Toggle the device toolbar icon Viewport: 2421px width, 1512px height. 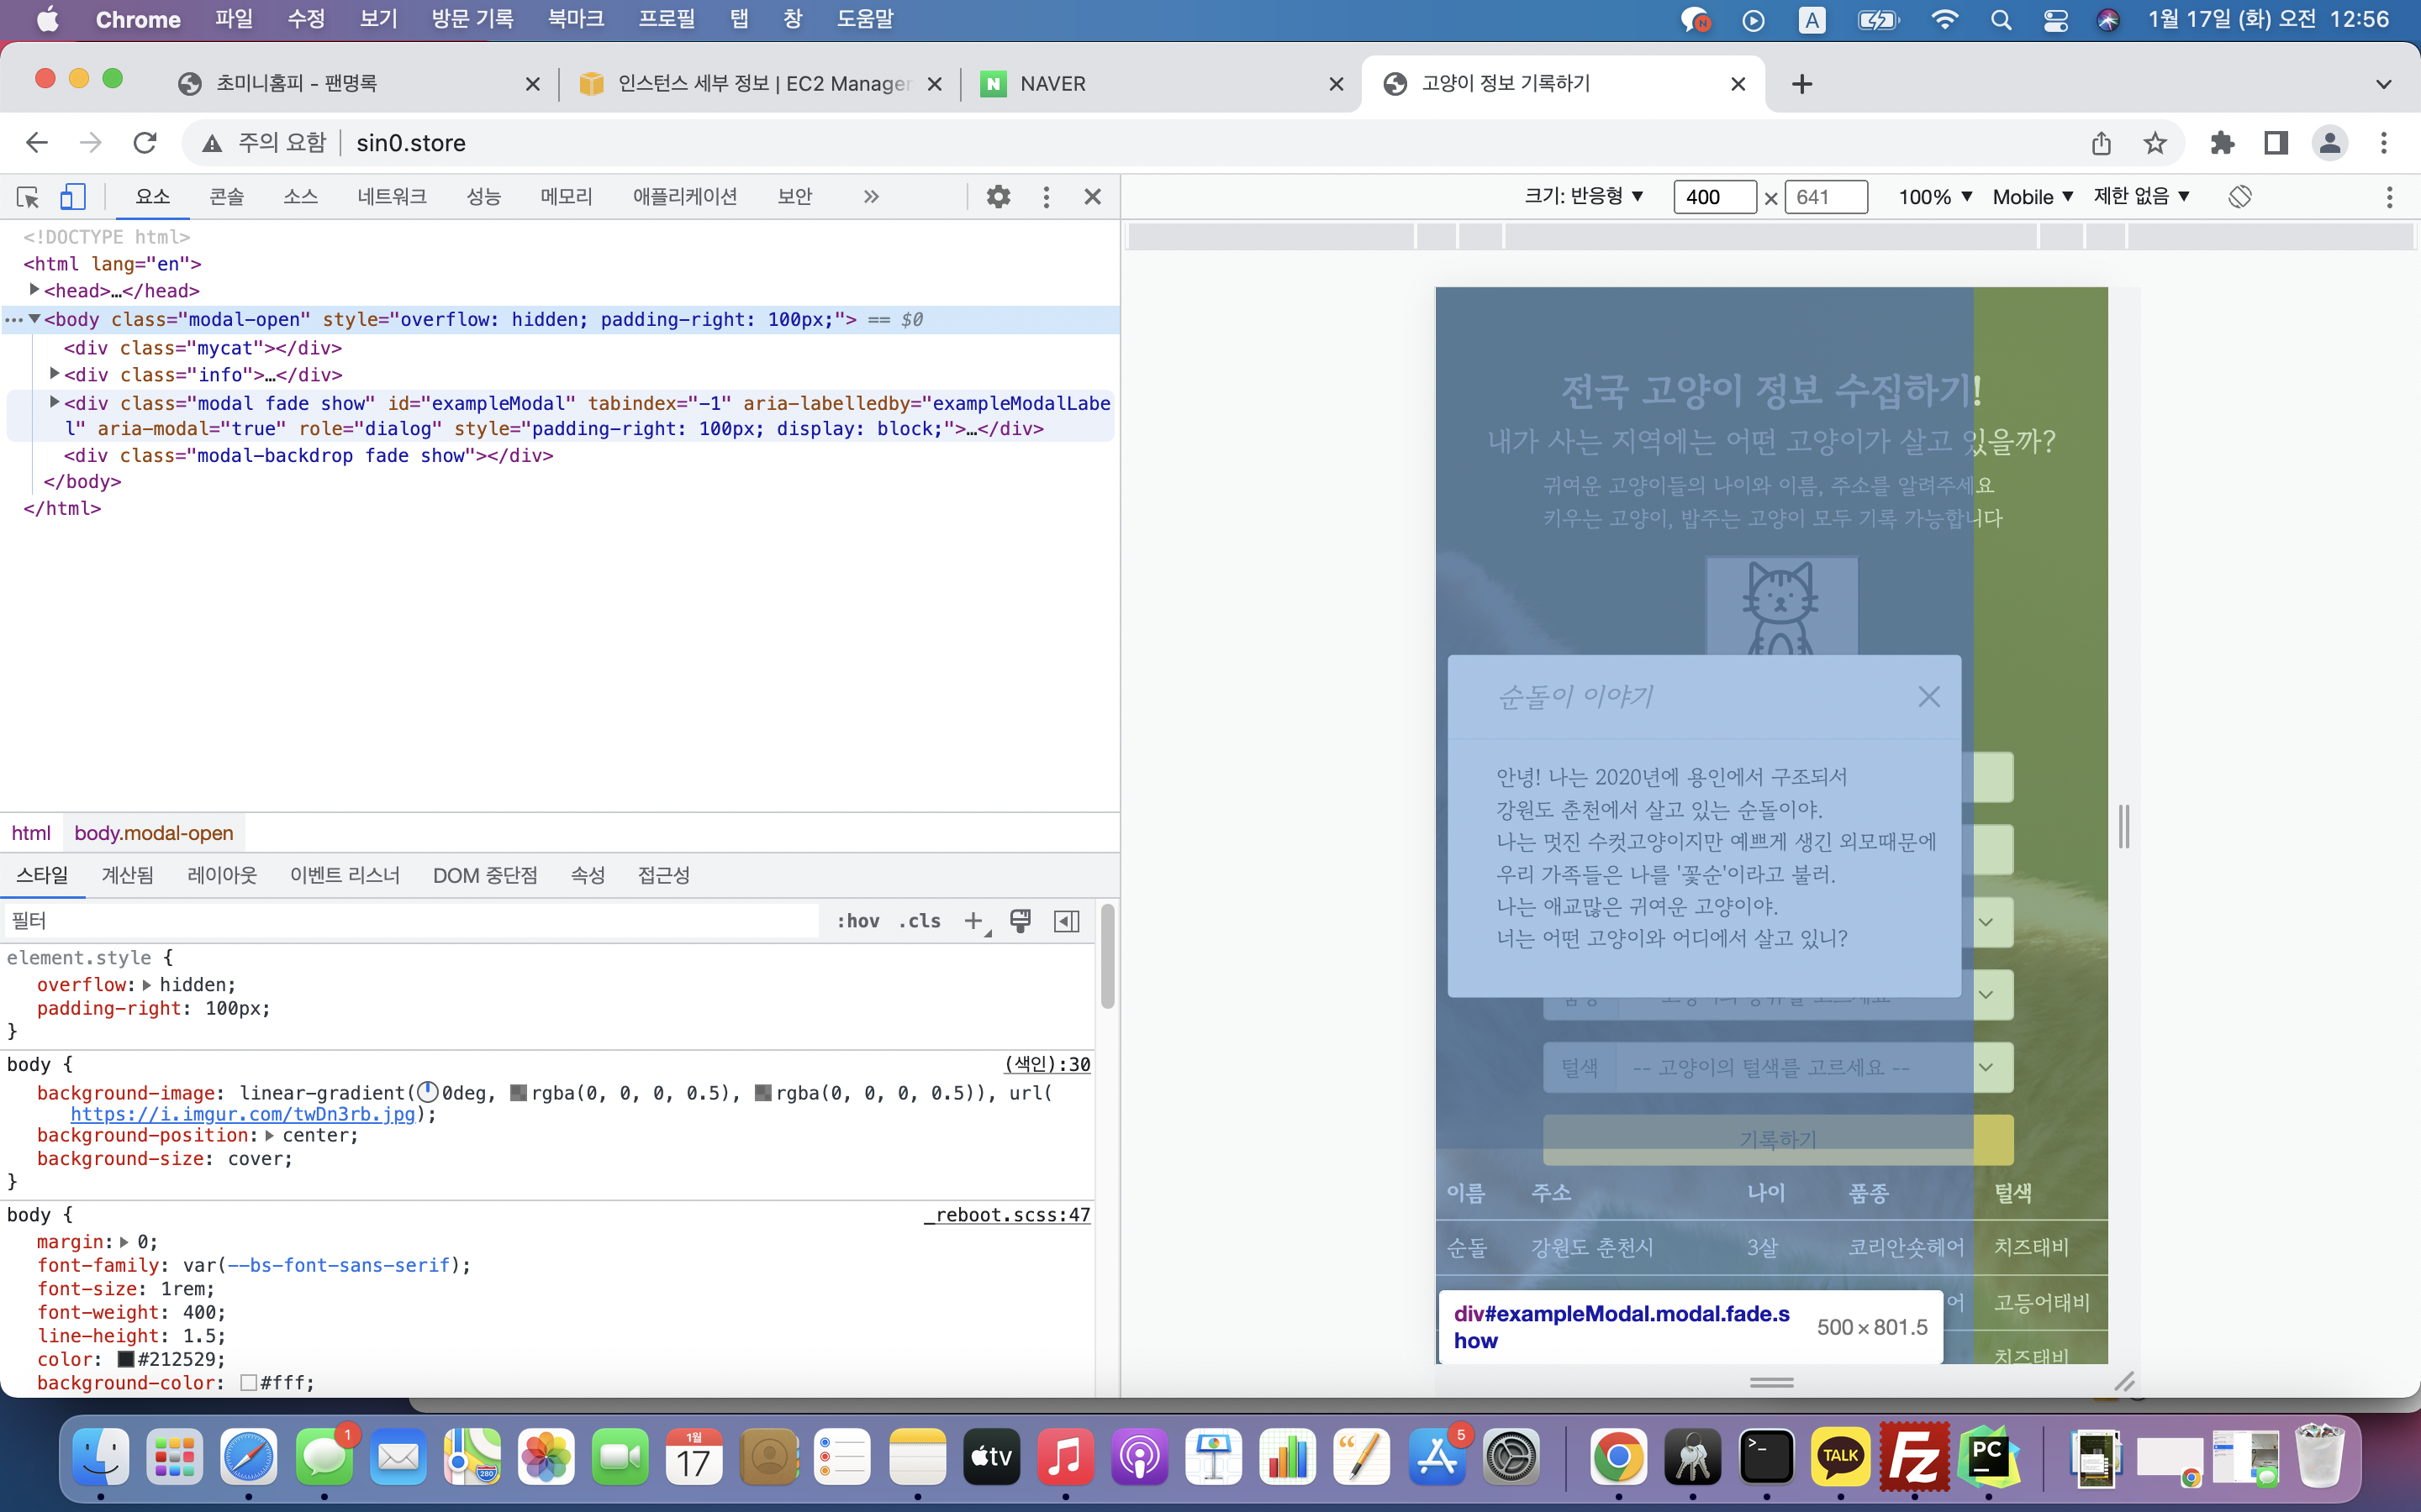click(72, 197)
